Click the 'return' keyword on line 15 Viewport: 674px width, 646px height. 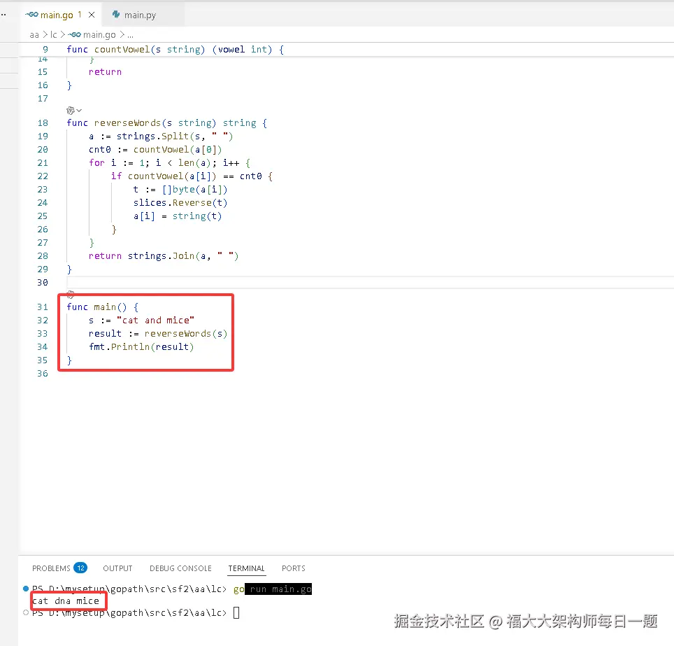105,72
